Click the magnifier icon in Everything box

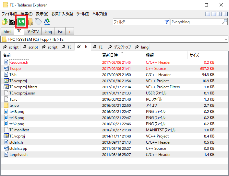[224, 22]
